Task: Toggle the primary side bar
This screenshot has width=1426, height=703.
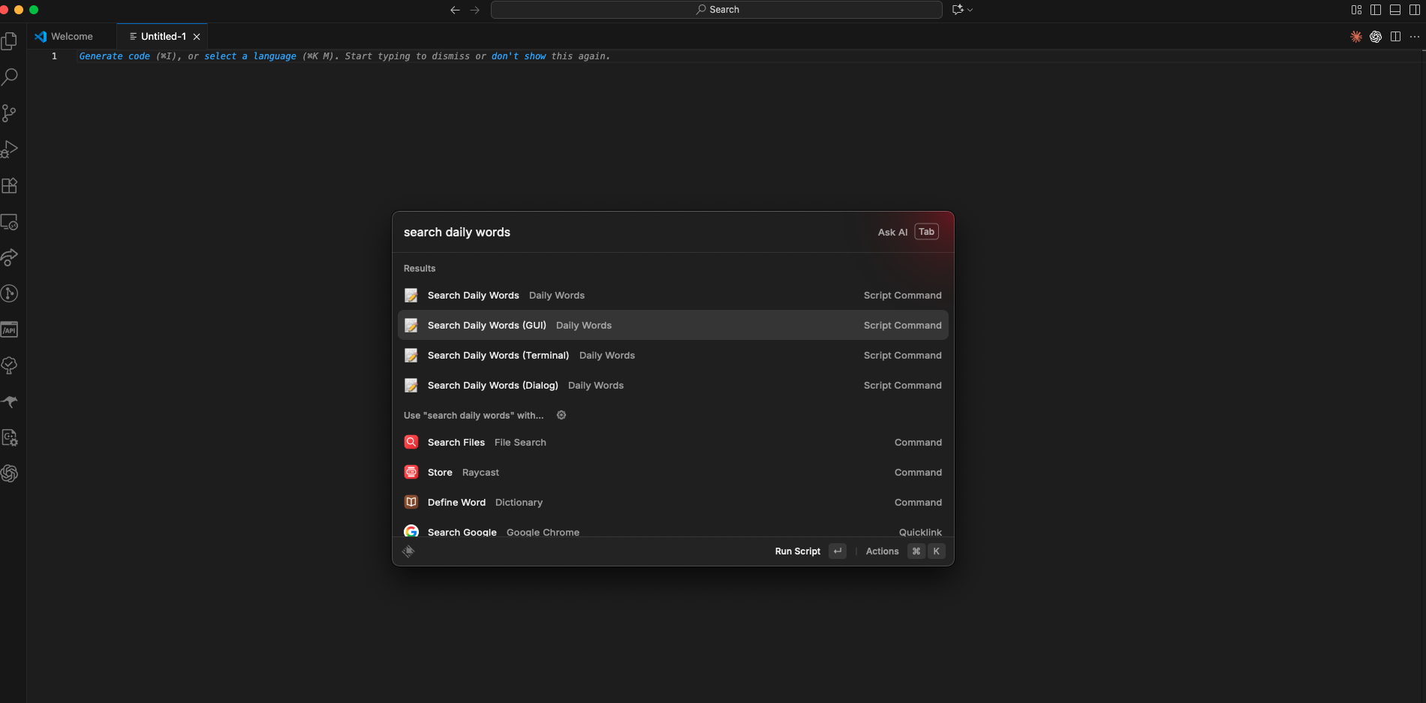Action: click(1376, 10)
